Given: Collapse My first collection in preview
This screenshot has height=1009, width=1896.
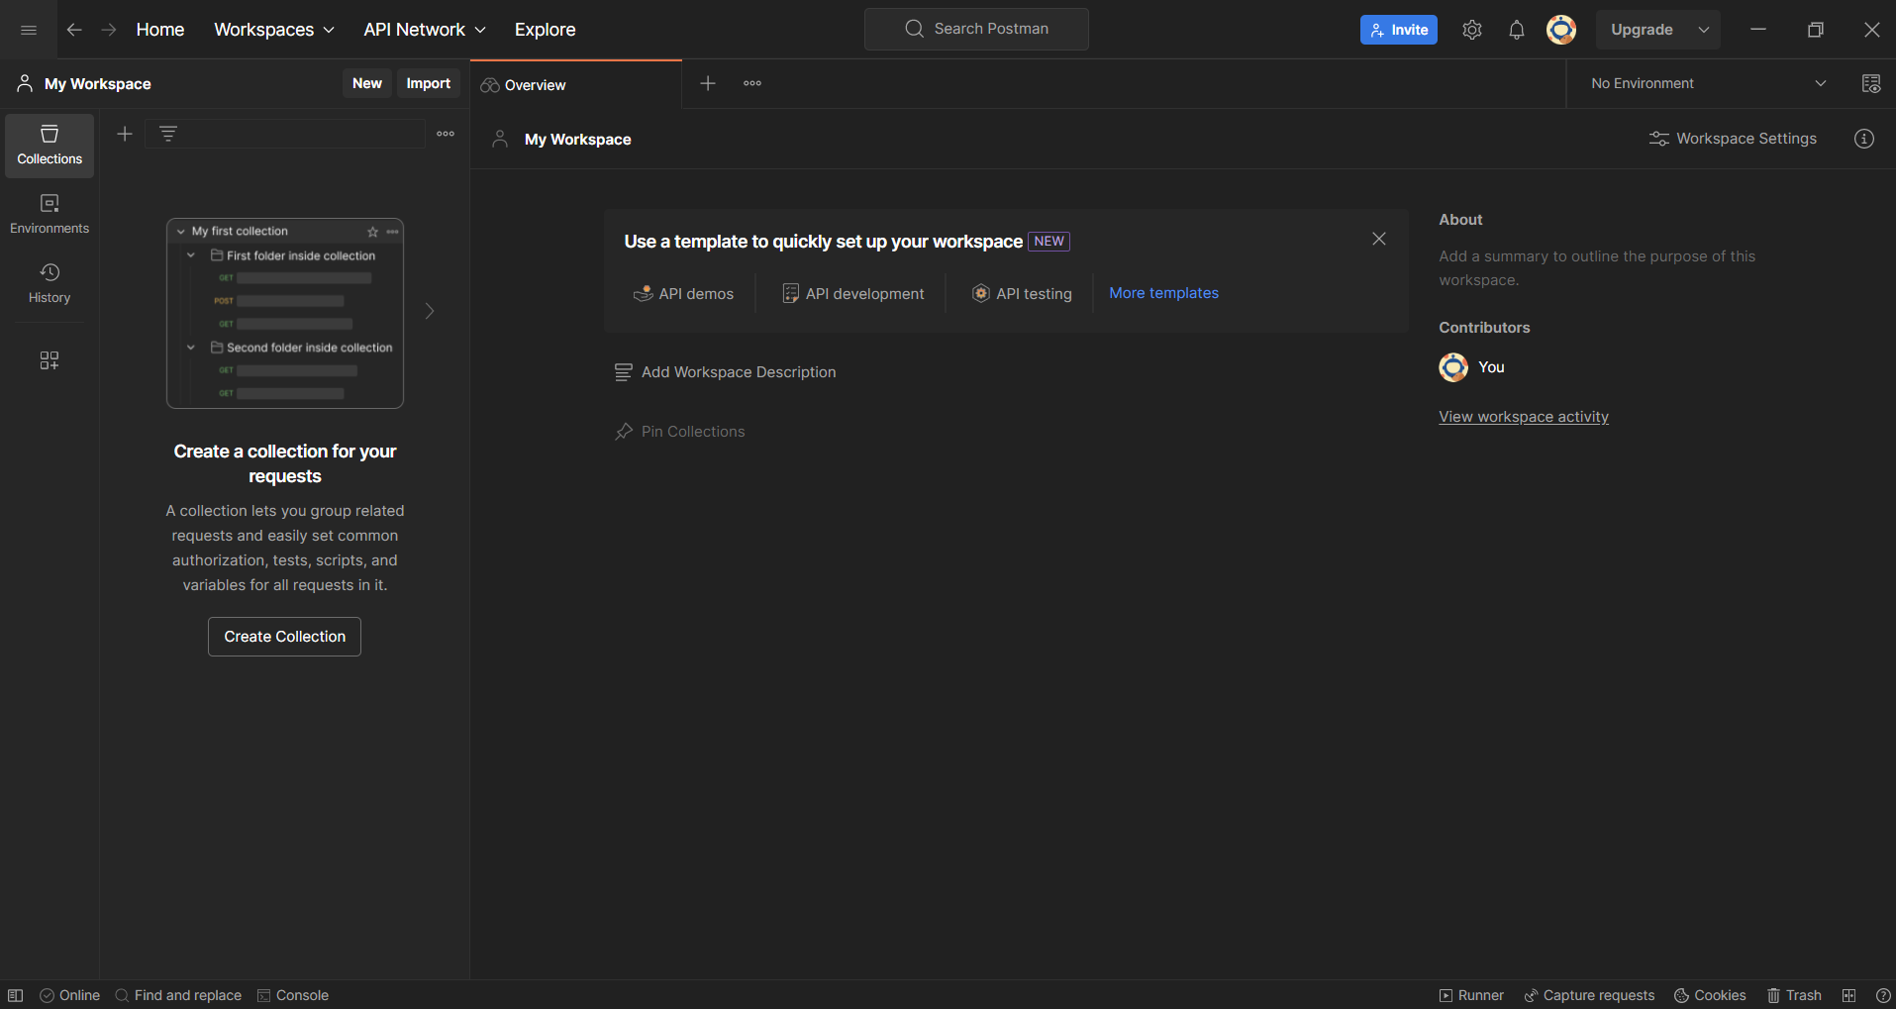Looking at the screenshot, I should (x=181, y=232).
